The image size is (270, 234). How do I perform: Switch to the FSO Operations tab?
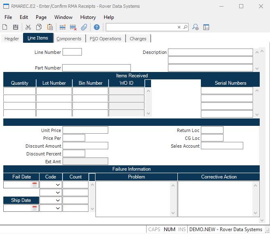tap(105, 39)
